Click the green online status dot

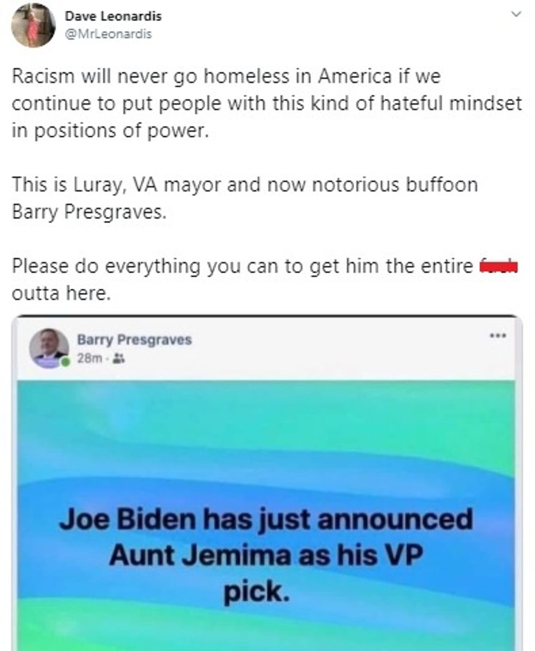(65, 362)
